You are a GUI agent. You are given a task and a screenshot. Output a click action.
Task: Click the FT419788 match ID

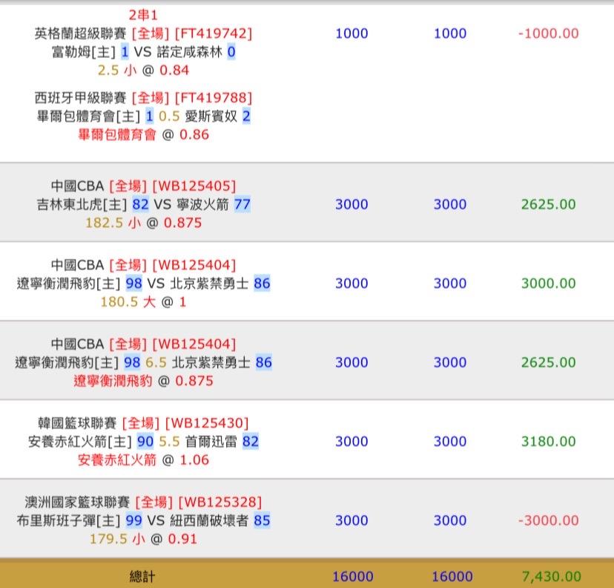214,98
